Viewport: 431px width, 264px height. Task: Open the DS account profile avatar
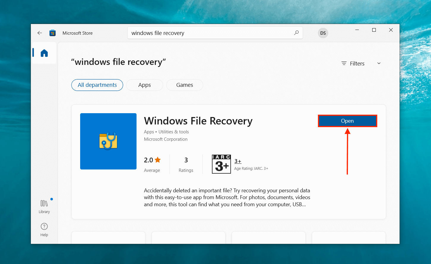click(323, 33)
